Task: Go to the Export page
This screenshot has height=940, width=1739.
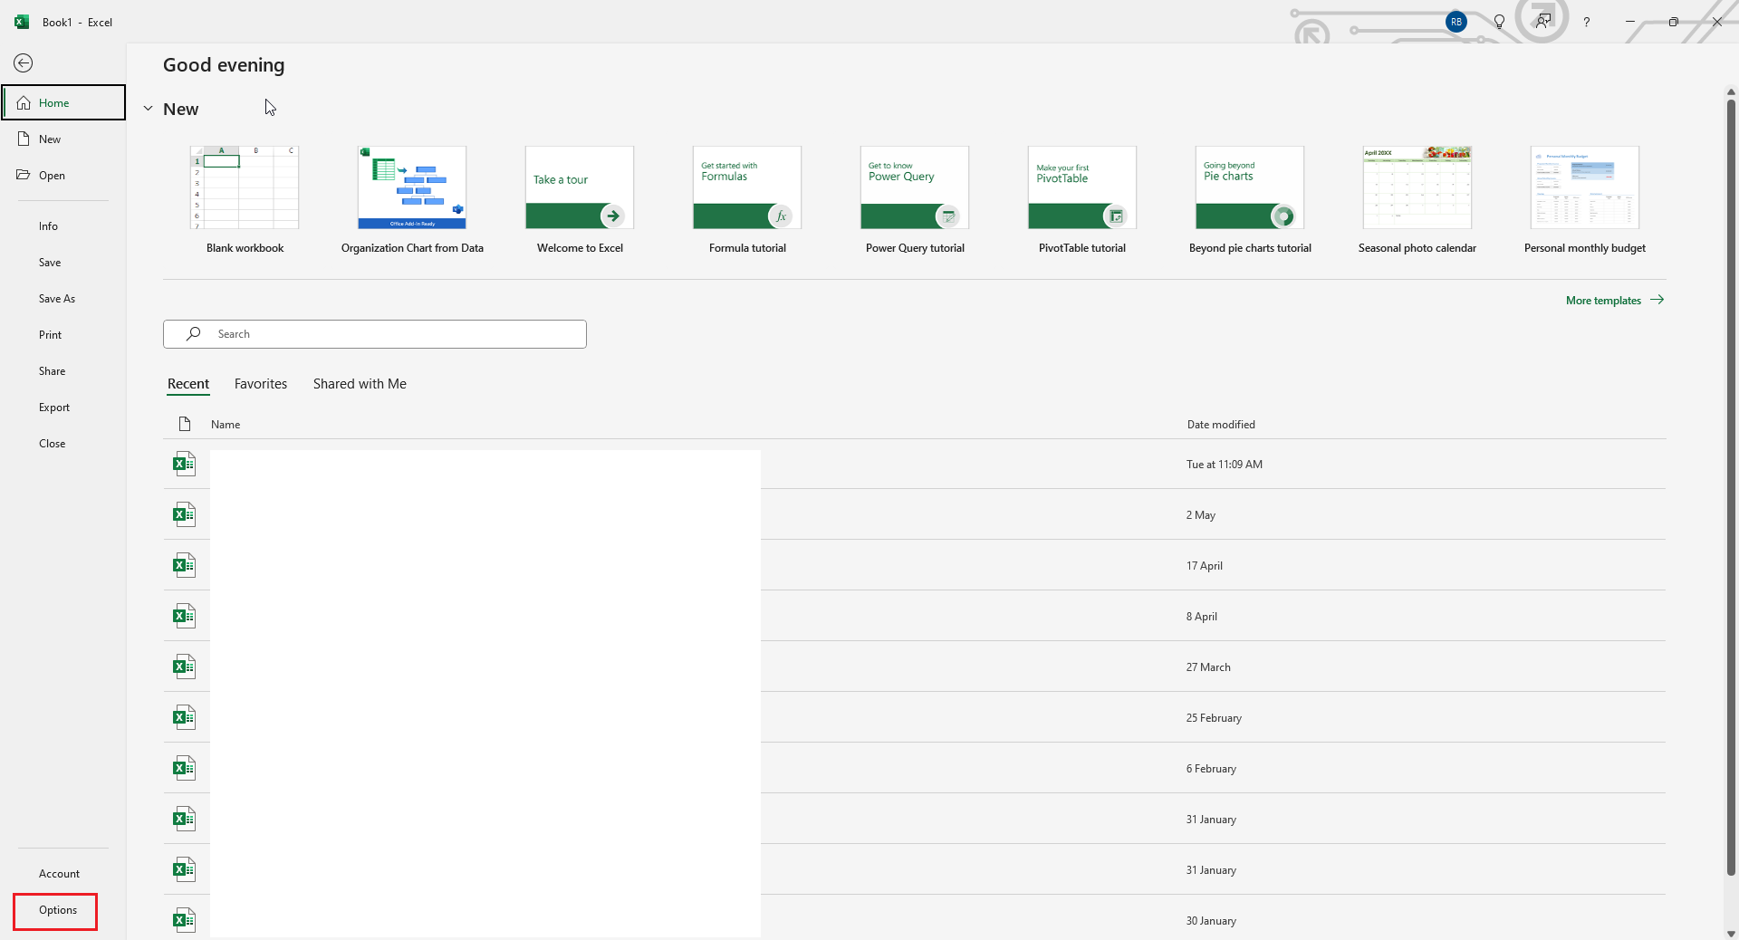Action: tap(54, 407)
